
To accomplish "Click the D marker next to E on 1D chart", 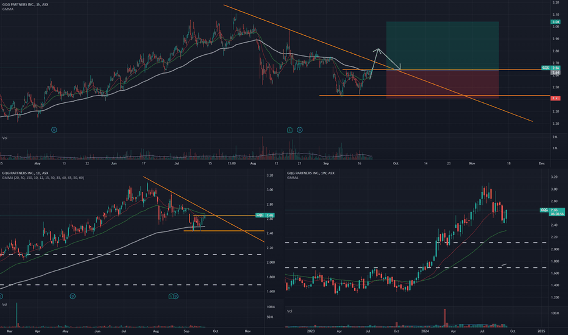I will (176, 296).
